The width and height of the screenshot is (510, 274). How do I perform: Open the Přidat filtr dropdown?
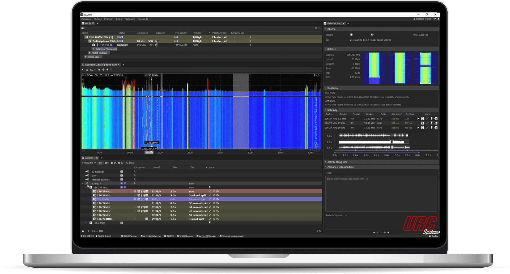pos(88,163)
